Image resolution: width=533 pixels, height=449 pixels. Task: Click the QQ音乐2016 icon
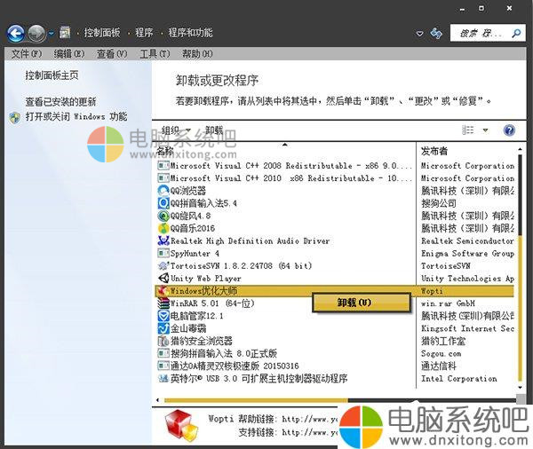[163, 228]
